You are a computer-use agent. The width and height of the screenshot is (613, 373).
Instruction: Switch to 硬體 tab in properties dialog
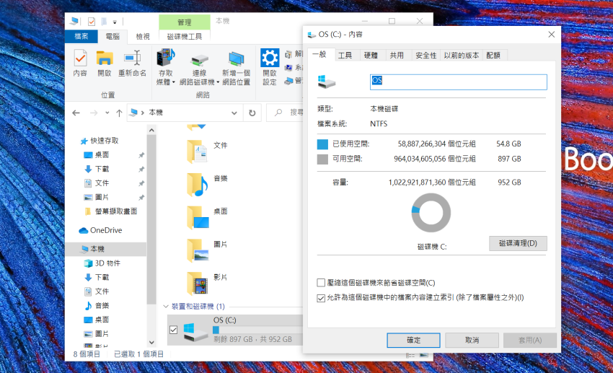(371, 56)
